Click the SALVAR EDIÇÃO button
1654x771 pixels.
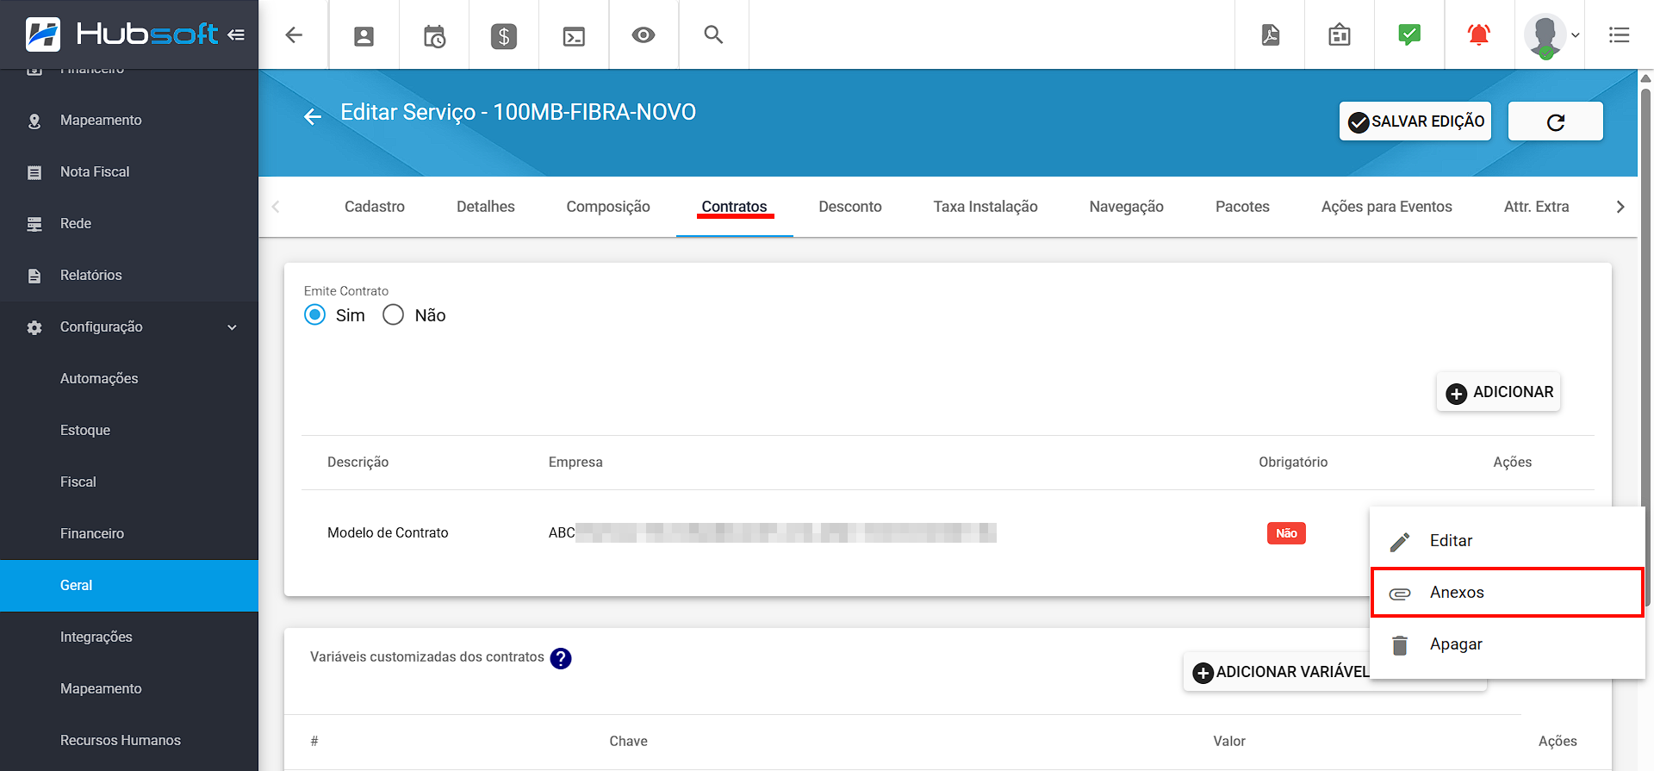pyautogui.click(x=1415, y=121)
